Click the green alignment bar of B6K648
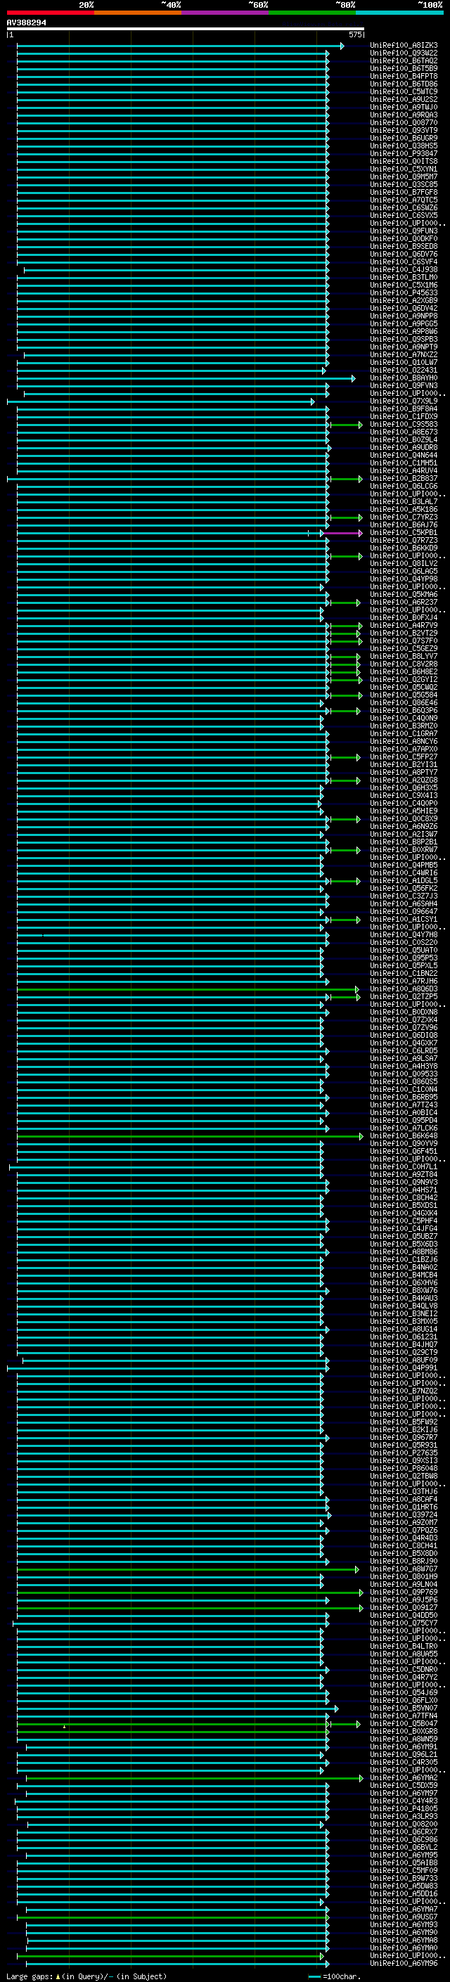This screenshot has height=1982, width=450. pos(190,1135)
